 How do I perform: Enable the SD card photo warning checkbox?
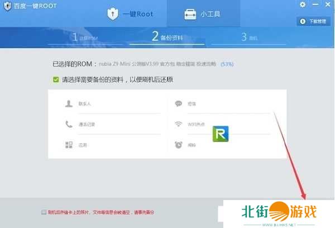tap(44, 212)
